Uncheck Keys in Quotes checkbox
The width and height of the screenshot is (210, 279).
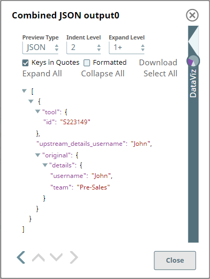point(25,63)
